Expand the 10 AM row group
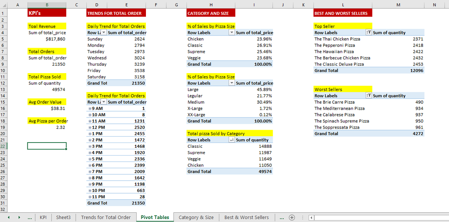Image resolution: width=449 pixels, height=222 pixels. coord(89,115)
